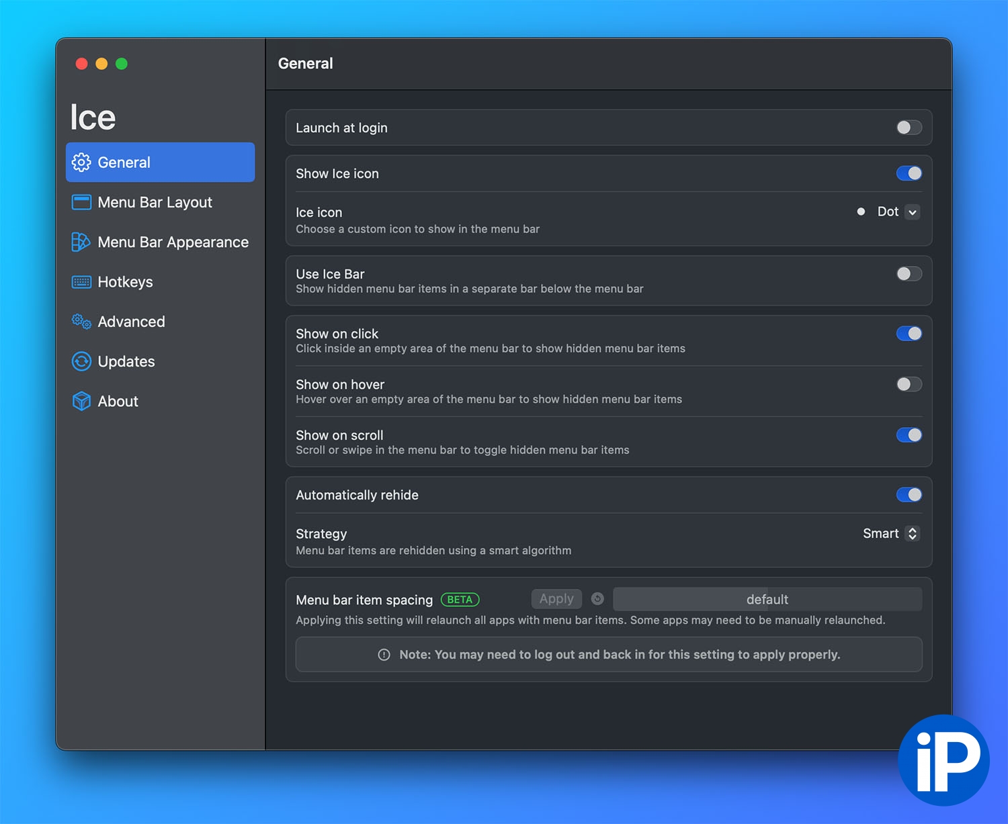Click the Ice app name in sidebar
Viewport: 1008px width, 824px height.
93,118
